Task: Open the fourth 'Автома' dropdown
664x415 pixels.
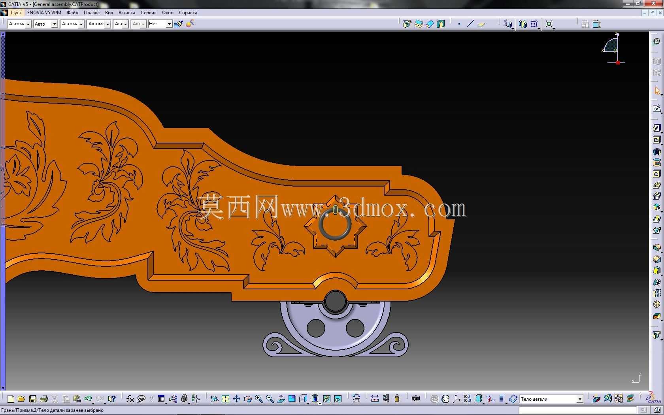Action: coord(107,24)
